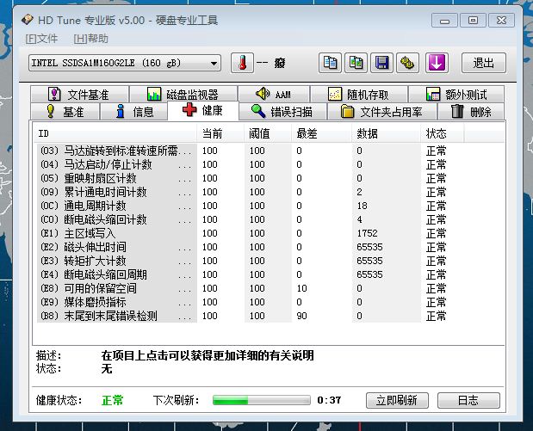Open the 日志 button

click(x=468, y=400)
